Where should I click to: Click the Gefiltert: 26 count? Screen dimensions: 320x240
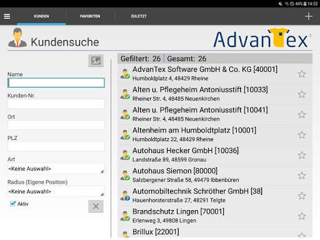click(141, 59)
